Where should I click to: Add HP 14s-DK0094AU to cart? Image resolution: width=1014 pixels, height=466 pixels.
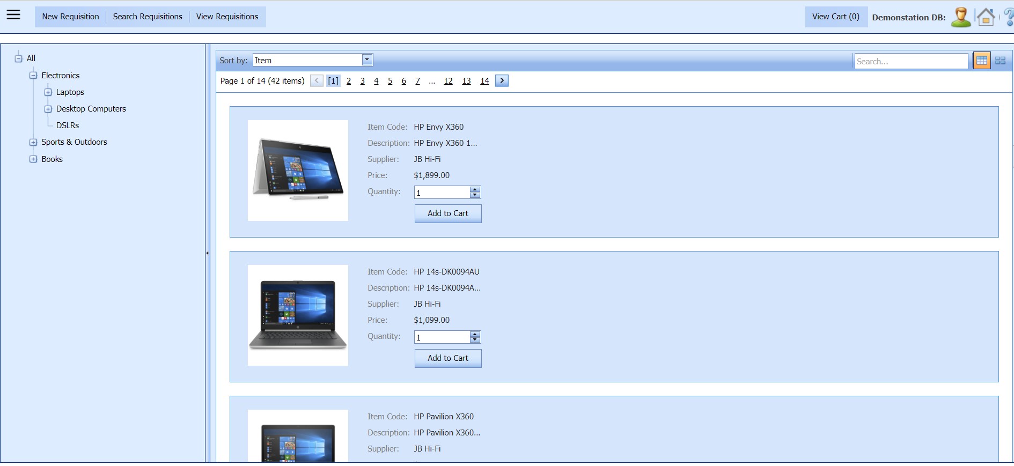[448, 358]
